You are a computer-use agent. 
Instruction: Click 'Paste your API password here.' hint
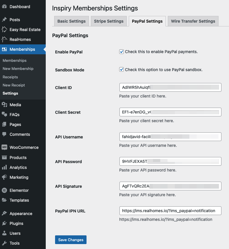(148, 170)
